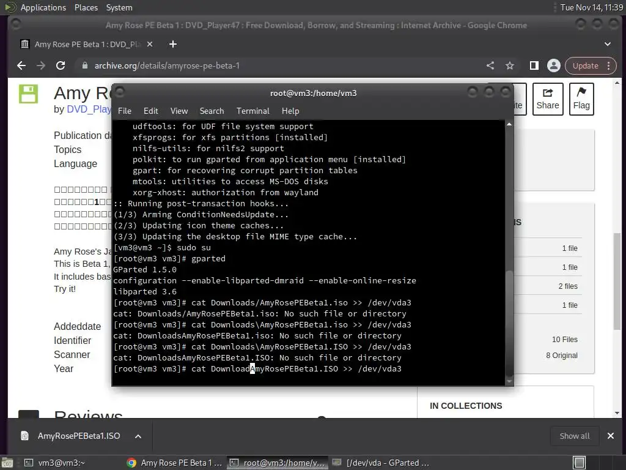Click page scrollbar up arrow in Chrome
Viewport: 626px width, 470px height.
click(x=617, y=83)
